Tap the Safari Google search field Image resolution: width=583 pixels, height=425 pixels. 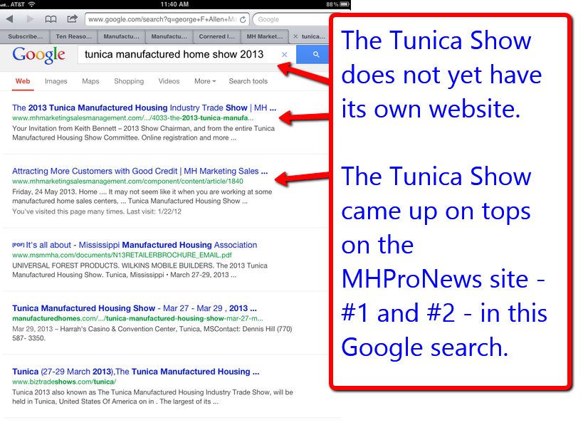click(x=292, y=19)
